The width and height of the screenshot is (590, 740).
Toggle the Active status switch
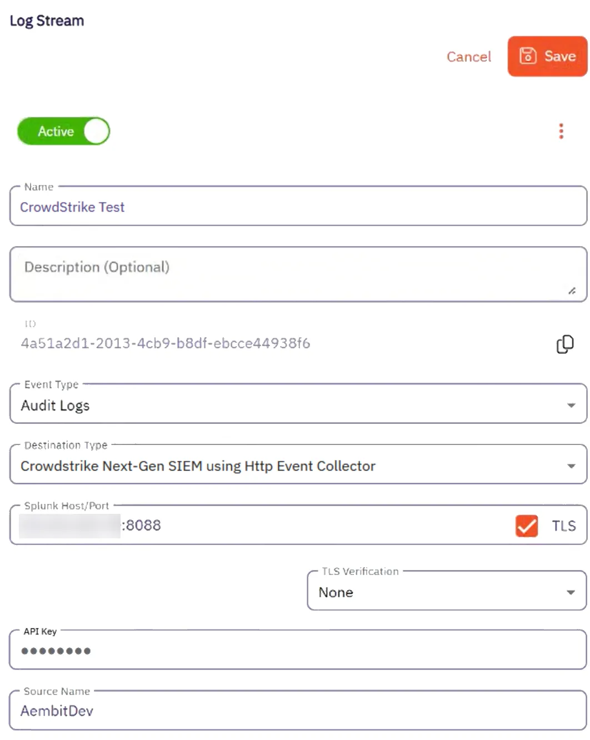tap(64, 131)
